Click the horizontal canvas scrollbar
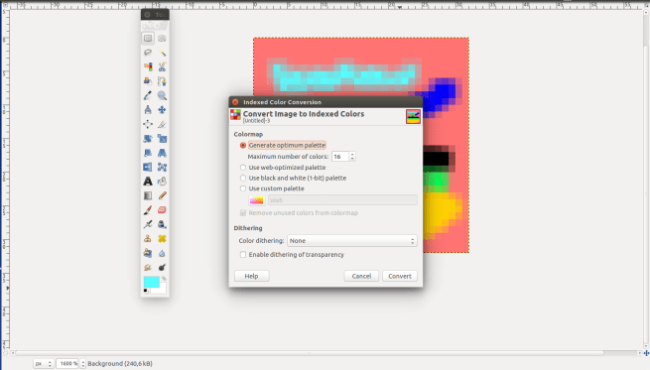This screenshot has width=650, height=370. [x=309, y=353]
